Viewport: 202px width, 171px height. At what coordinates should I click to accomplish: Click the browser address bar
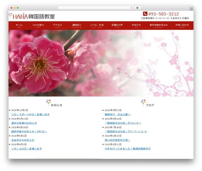pos(96,8)
